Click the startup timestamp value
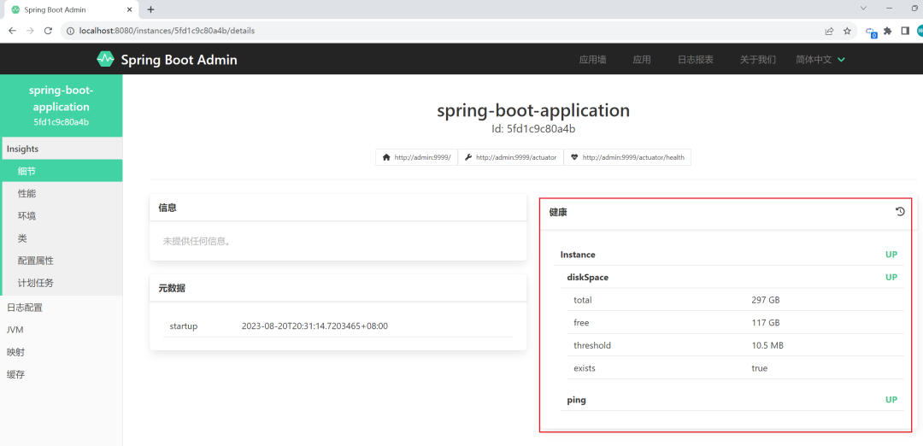The image size is (923, 446). pyautogui.click(x=315, y=326)
